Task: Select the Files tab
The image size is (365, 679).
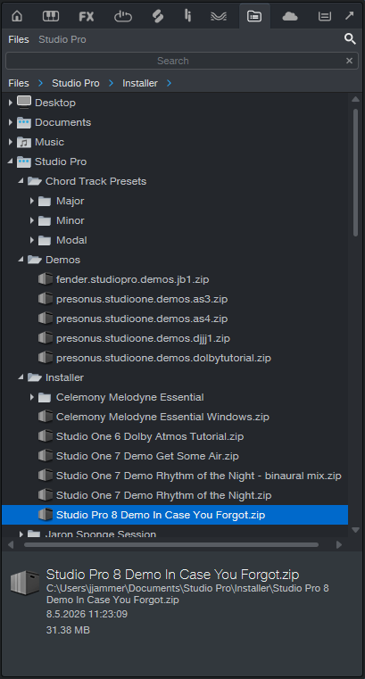Action: tap(19, 39)
